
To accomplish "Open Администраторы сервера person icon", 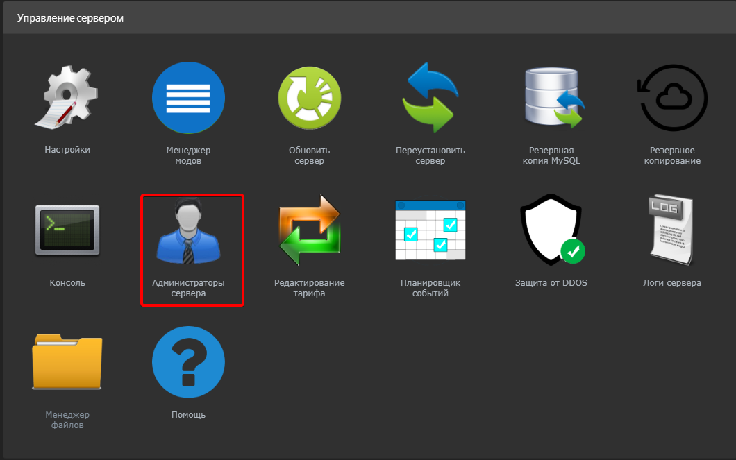I will click(x=188, y=230).
